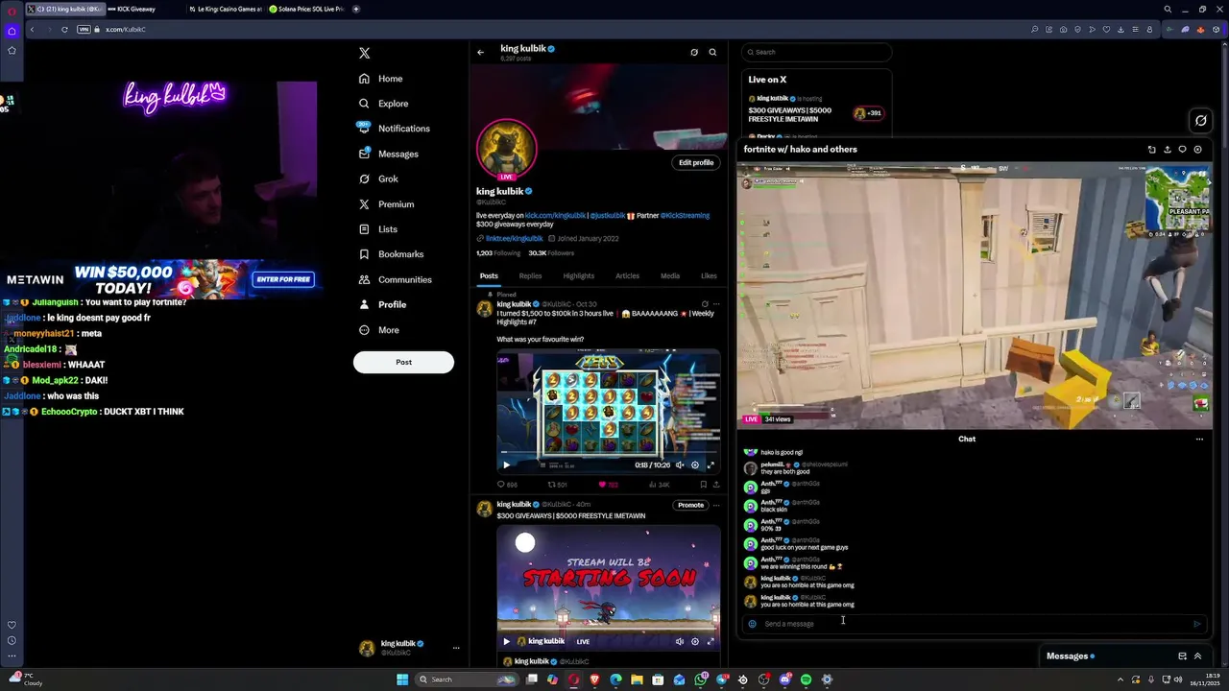
Task: Close the Fortnite broadcast player
Action: click(1197, 150)
